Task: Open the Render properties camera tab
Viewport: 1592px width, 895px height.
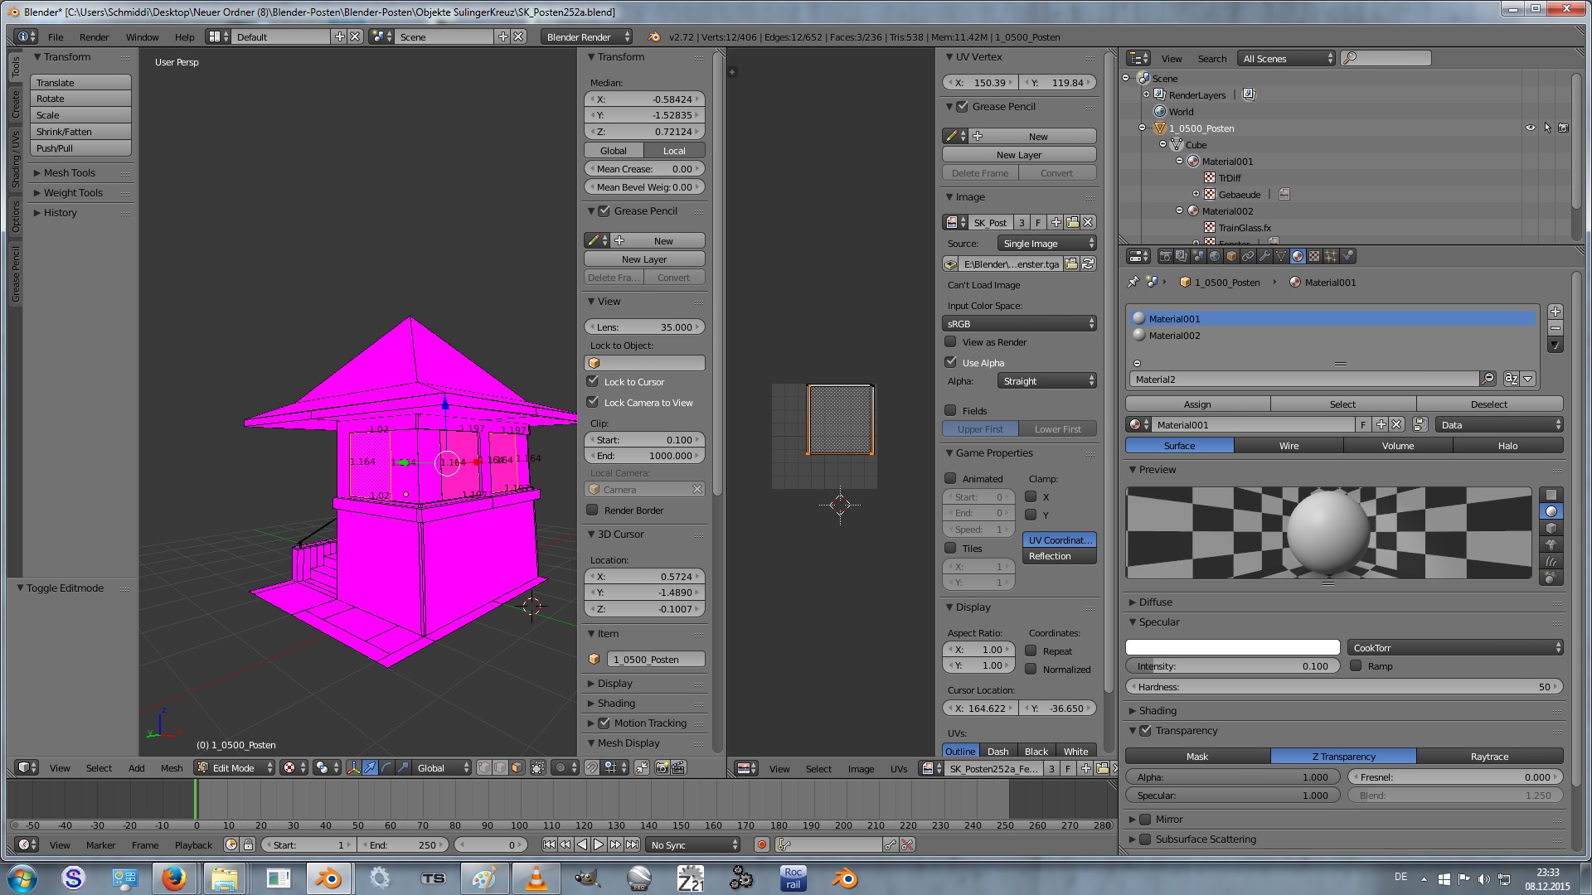Action: click(1165, 256)
